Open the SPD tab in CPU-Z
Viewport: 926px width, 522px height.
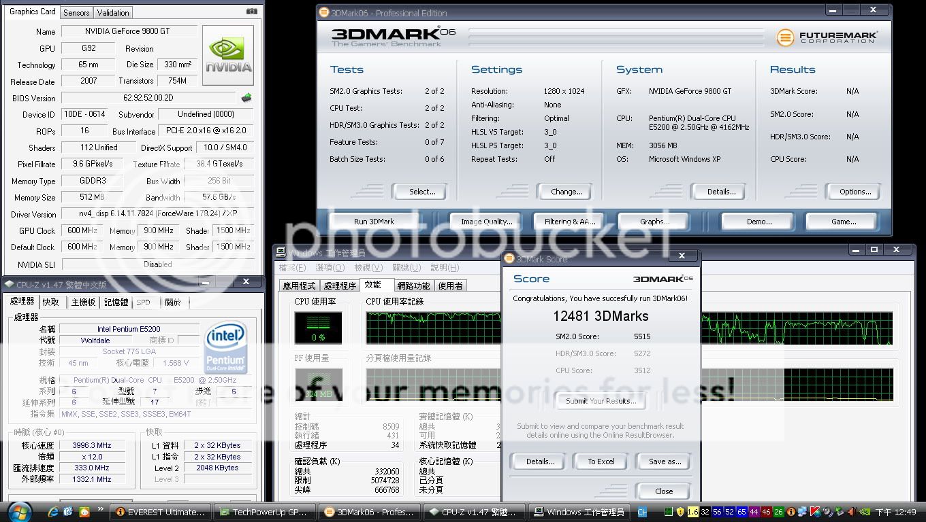[x=144, y=302]
